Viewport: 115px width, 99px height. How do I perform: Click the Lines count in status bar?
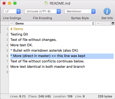pyautogui.click(x=18, y=96)
